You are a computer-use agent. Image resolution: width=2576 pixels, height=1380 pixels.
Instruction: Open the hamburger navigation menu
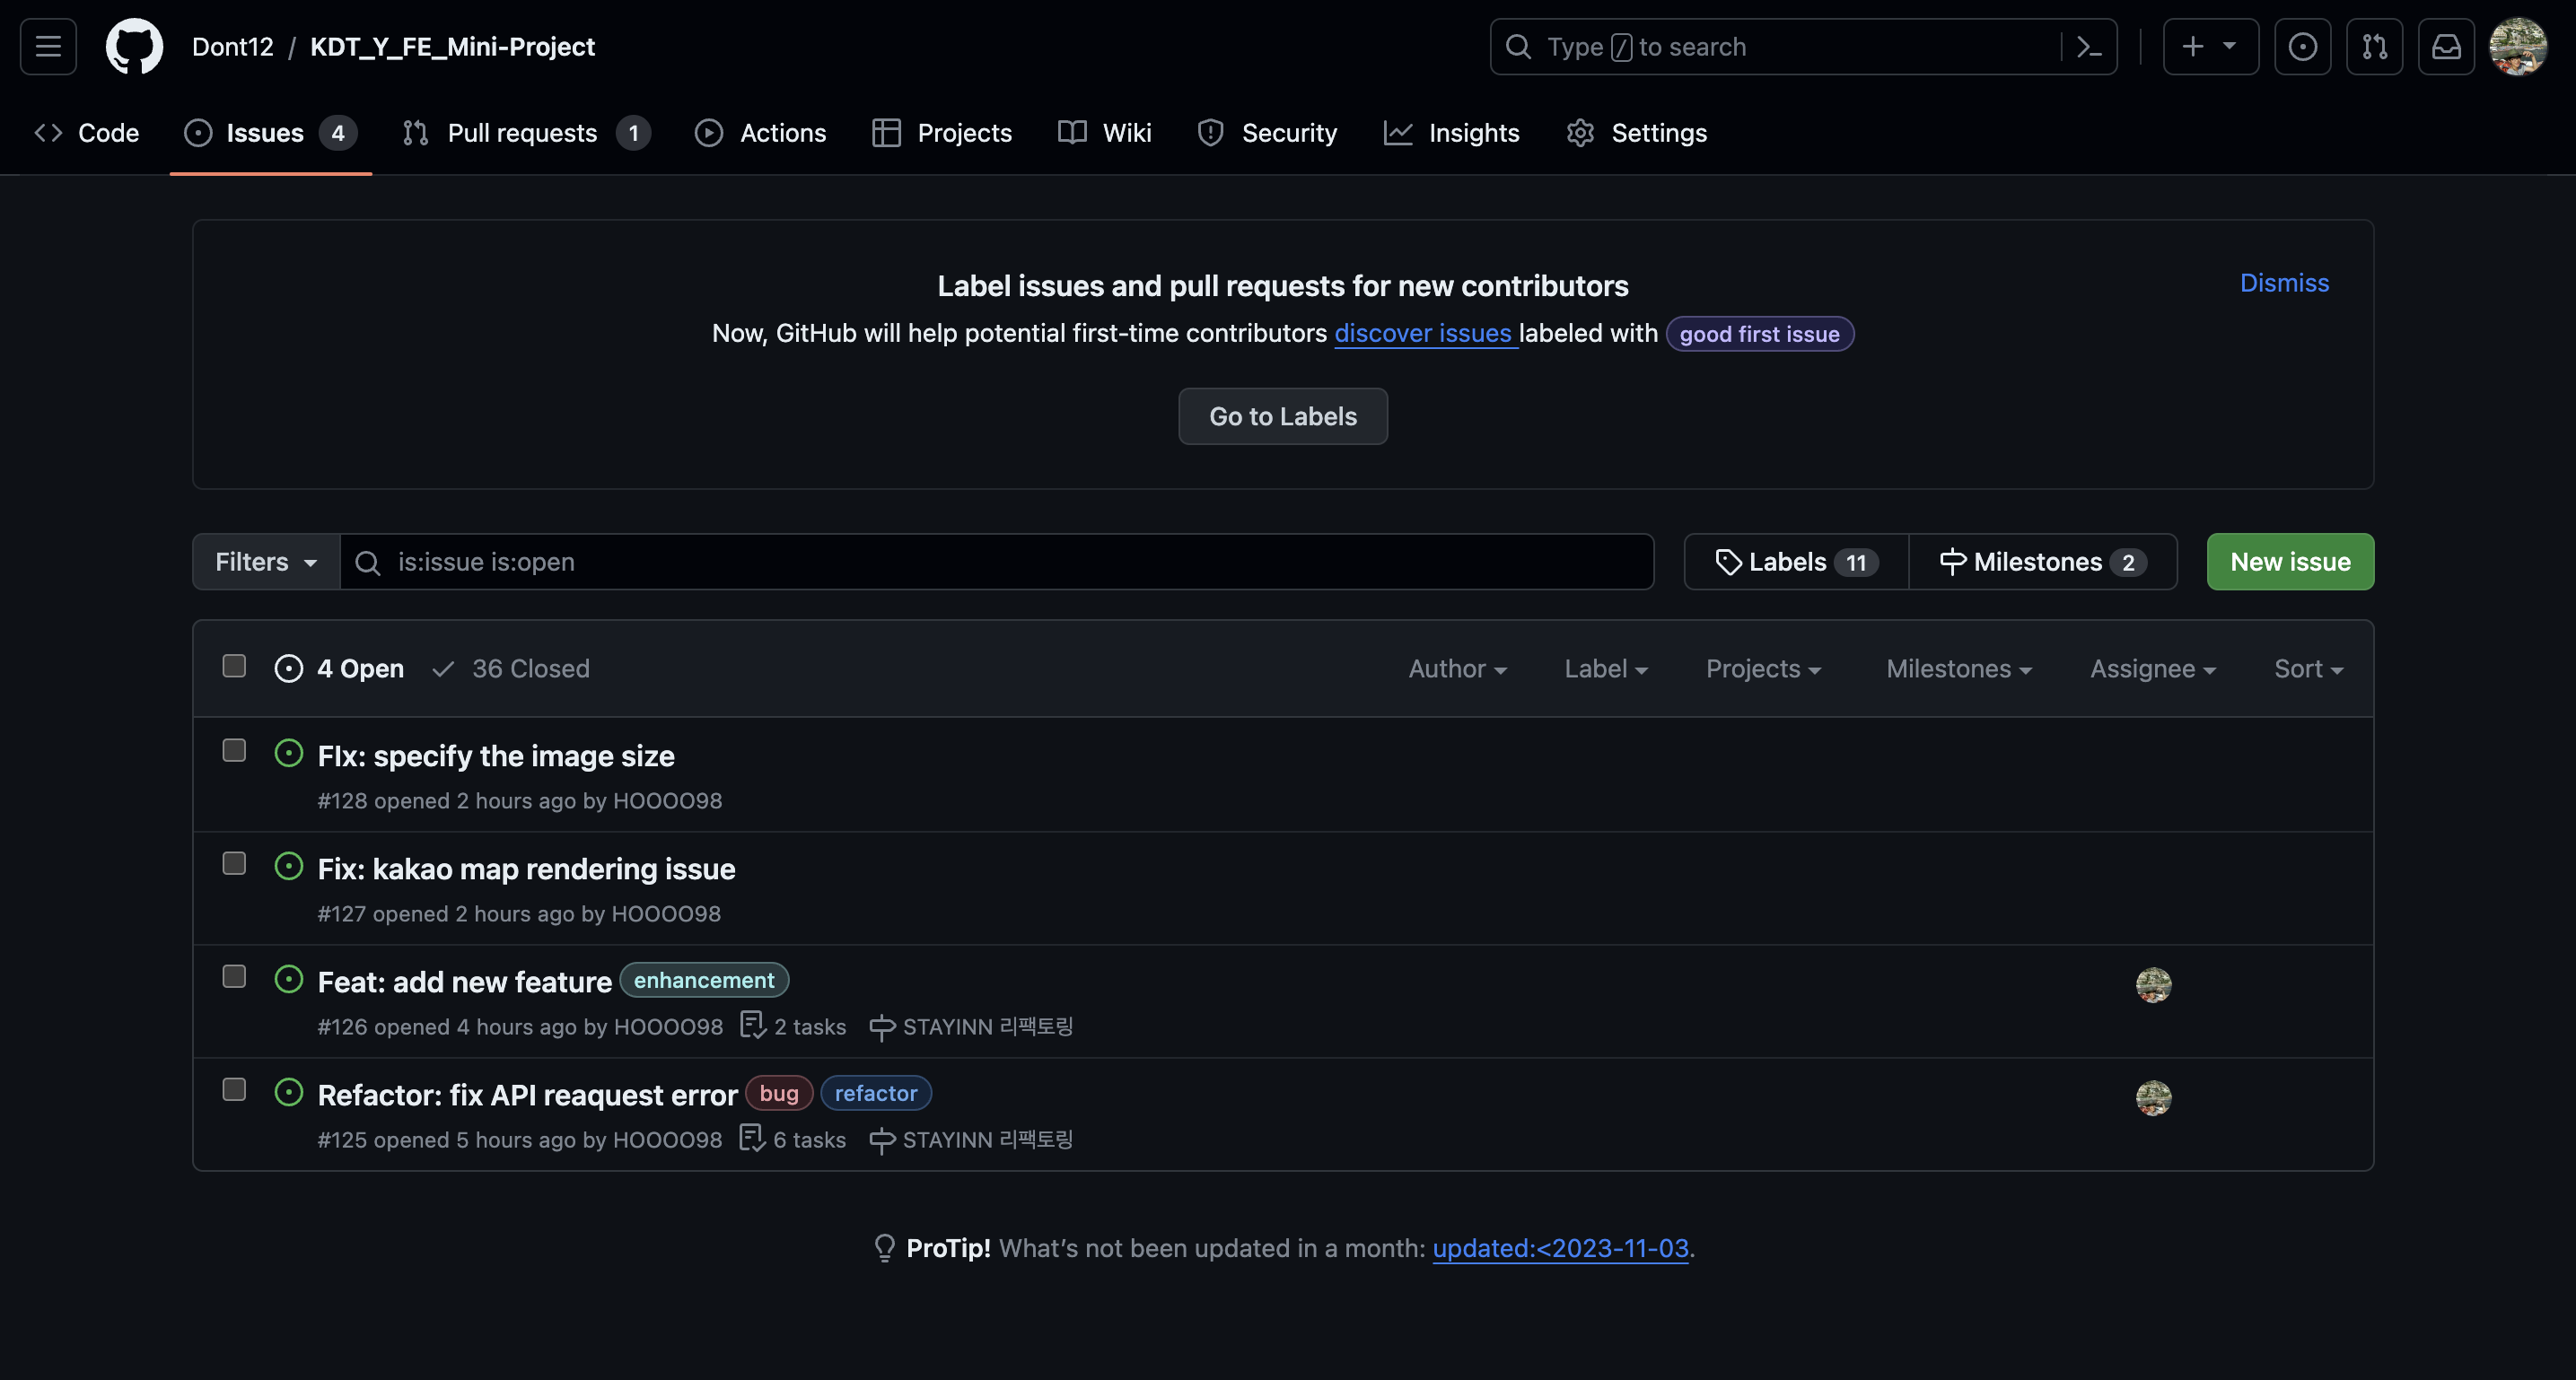click(48, 46)
